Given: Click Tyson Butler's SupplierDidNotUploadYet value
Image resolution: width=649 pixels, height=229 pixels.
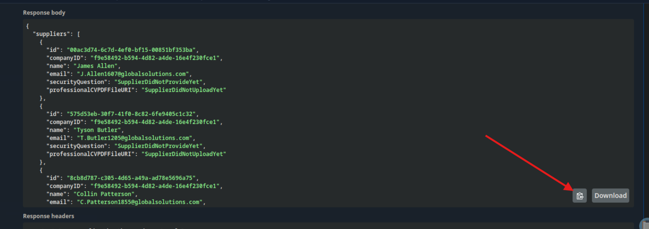Looking at the screenshot, I should pos(184,154).
